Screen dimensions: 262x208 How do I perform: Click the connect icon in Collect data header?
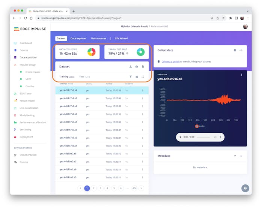[x=241, y=50]
